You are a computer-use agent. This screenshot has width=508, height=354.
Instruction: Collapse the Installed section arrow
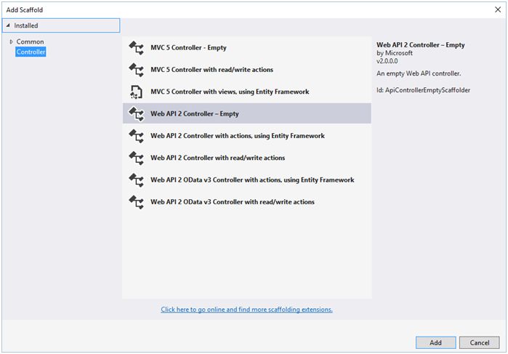pos(8,25)
